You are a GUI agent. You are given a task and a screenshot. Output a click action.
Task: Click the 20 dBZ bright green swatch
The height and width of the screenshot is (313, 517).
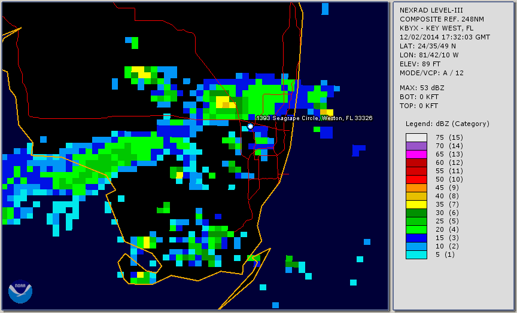tap(416, 230)
